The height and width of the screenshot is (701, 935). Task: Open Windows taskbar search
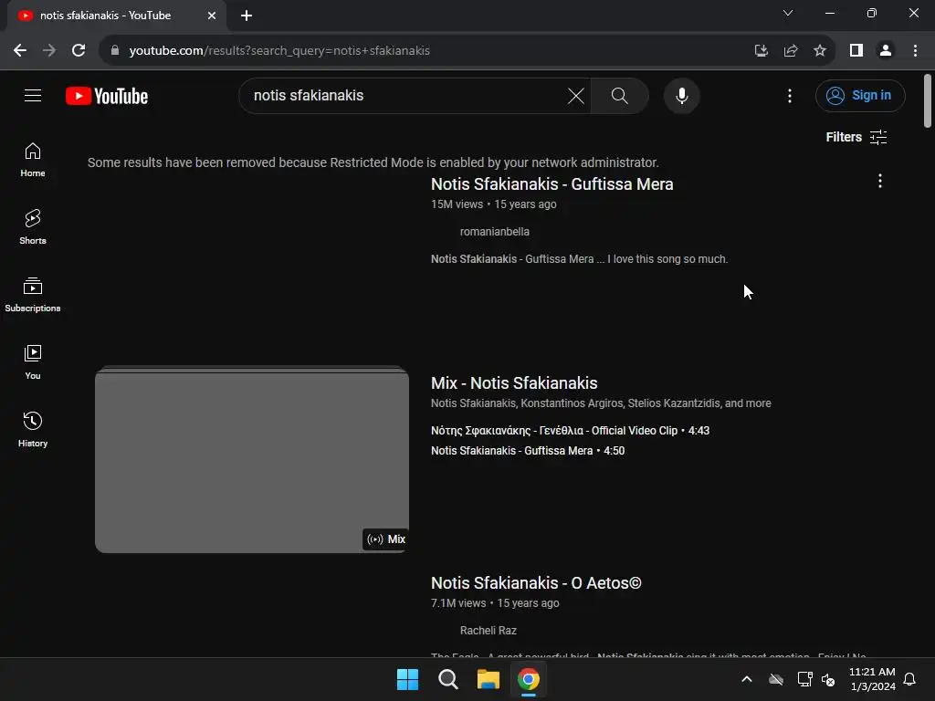[x=447, y=679]
